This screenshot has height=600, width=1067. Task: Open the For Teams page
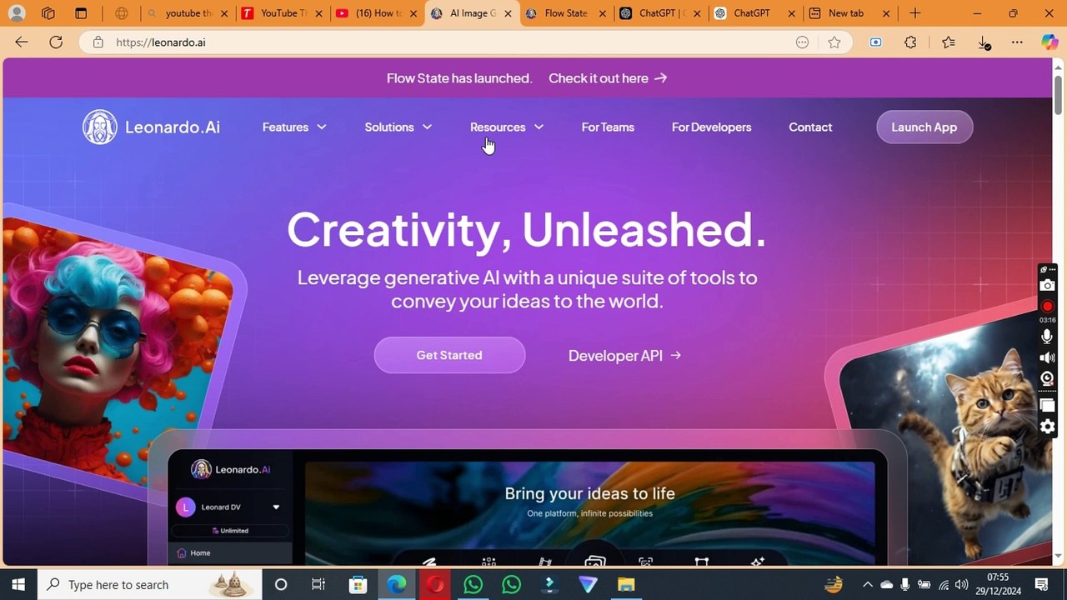[608, 127]
